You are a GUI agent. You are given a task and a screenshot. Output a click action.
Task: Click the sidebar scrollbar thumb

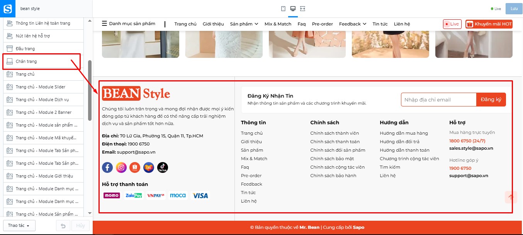90,90
